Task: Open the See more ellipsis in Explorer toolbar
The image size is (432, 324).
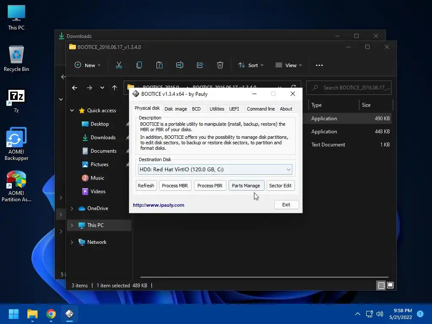Action: tap(319, 65)
